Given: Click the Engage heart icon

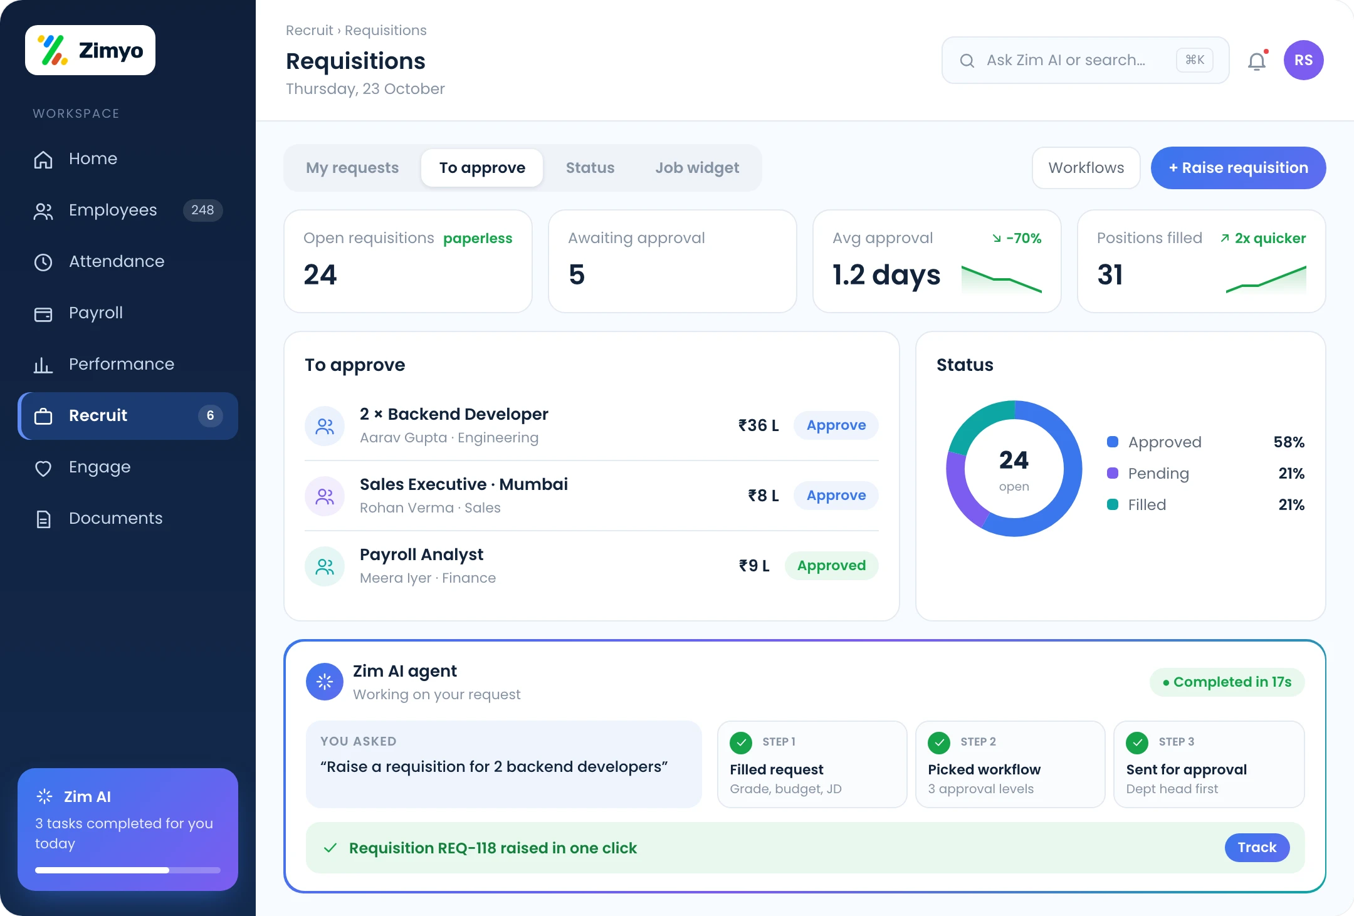Looking at the screenshot, I should (x=43, y=467).
